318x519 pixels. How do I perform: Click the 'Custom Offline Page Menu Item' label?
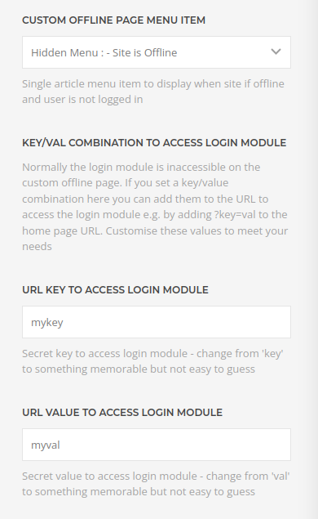click(x=113, y=20)
